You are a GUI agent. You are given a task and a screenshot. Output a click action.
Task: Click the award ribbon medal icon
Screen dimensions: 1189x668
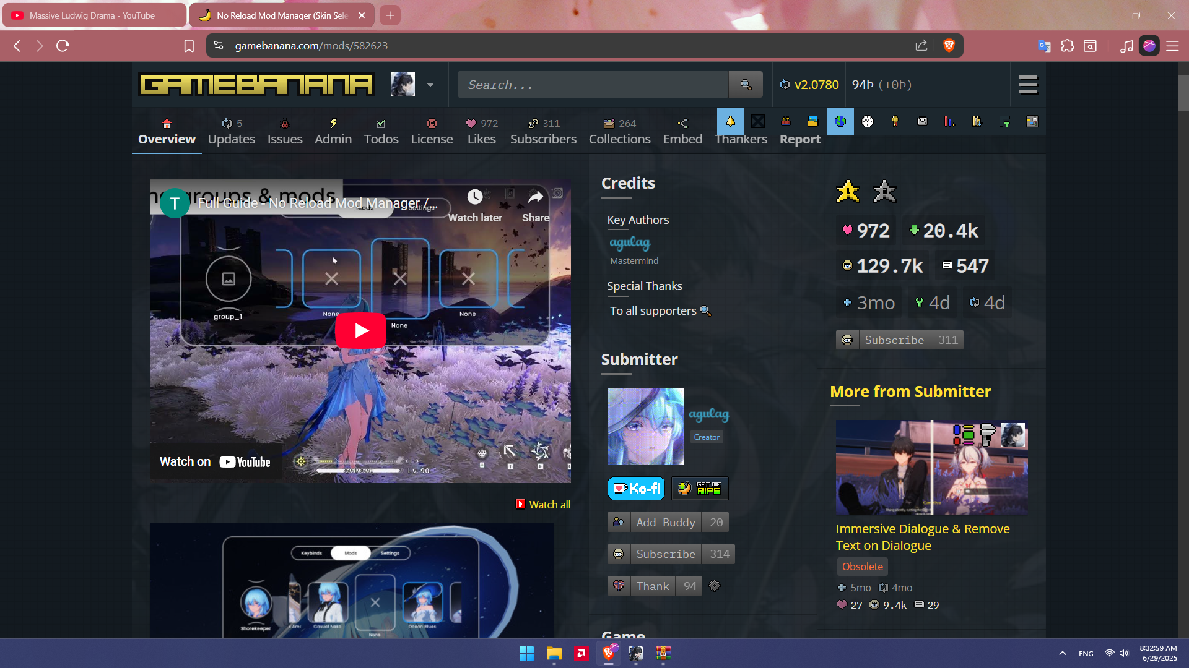coord(895,121)
